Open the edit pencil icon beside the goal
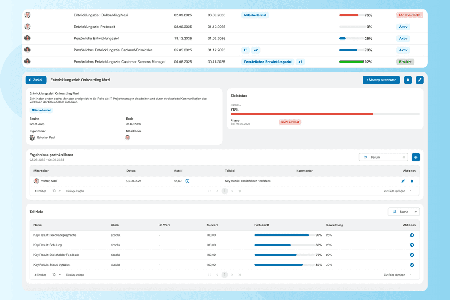The height and width of the screenshot is (300, 450). pyautogui.click(x=419, y=80)
